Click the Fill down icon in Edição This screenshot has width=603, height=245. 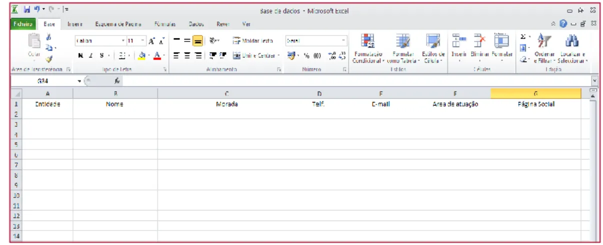(523, 48)
